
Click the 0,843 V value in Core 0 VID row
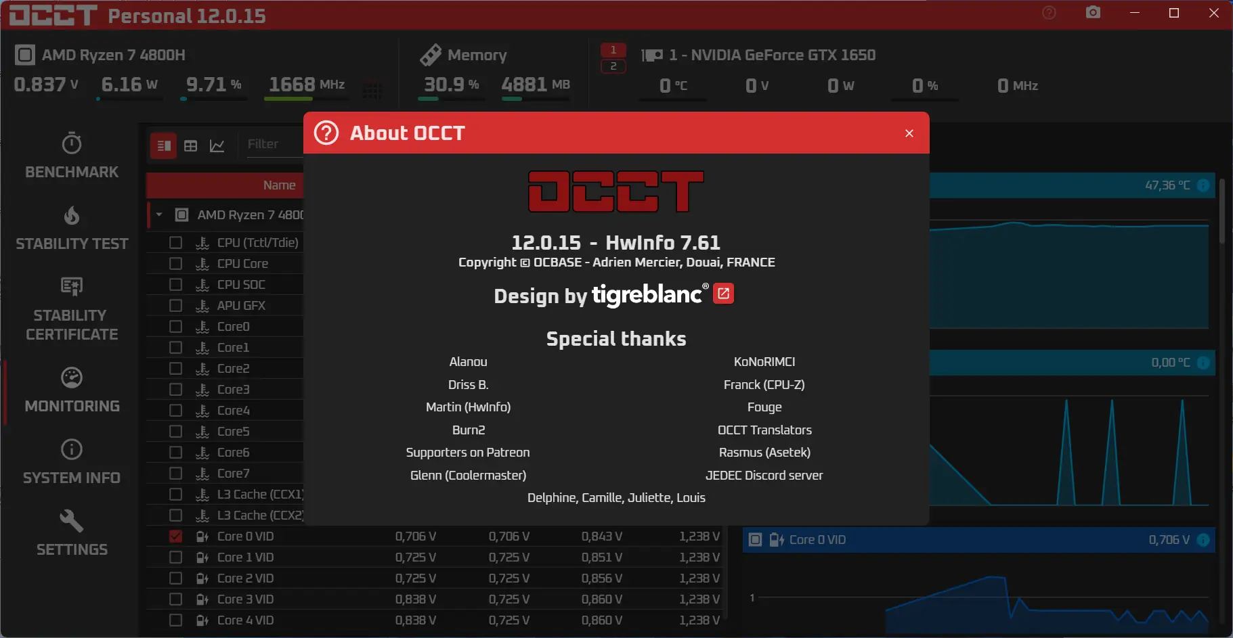click(602, 537)
